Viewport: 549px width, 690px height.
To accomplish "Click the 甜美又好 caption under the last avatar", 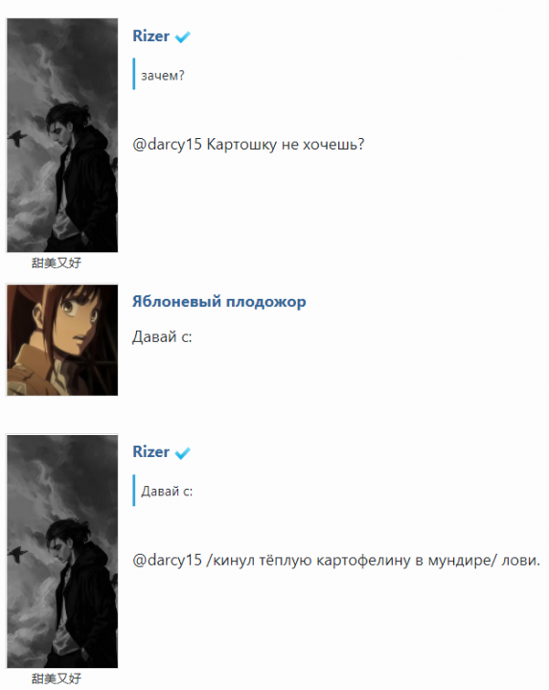I will pos(57,678).
